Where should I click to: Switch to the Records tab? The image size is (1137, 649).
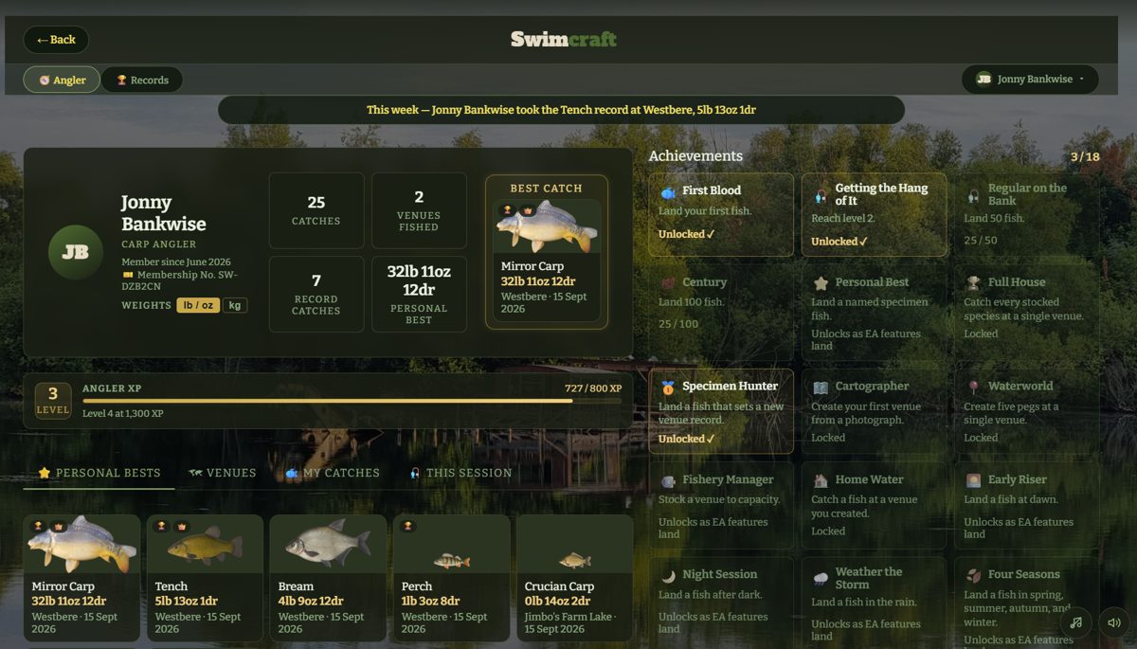click(x=142, y=81)
